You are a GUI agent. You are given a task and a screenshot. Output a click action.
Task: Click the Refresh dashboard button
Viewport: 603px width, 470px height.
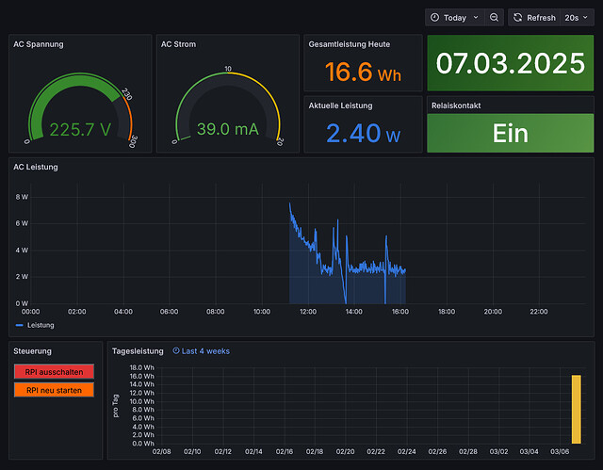pos(534,18)
